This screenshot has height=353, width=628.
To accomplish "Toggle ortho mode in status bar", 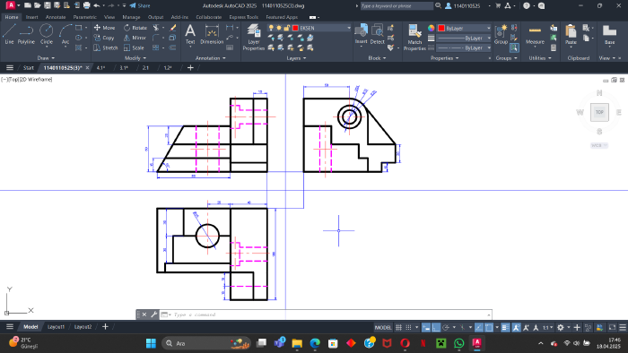I will click(436, 327).
